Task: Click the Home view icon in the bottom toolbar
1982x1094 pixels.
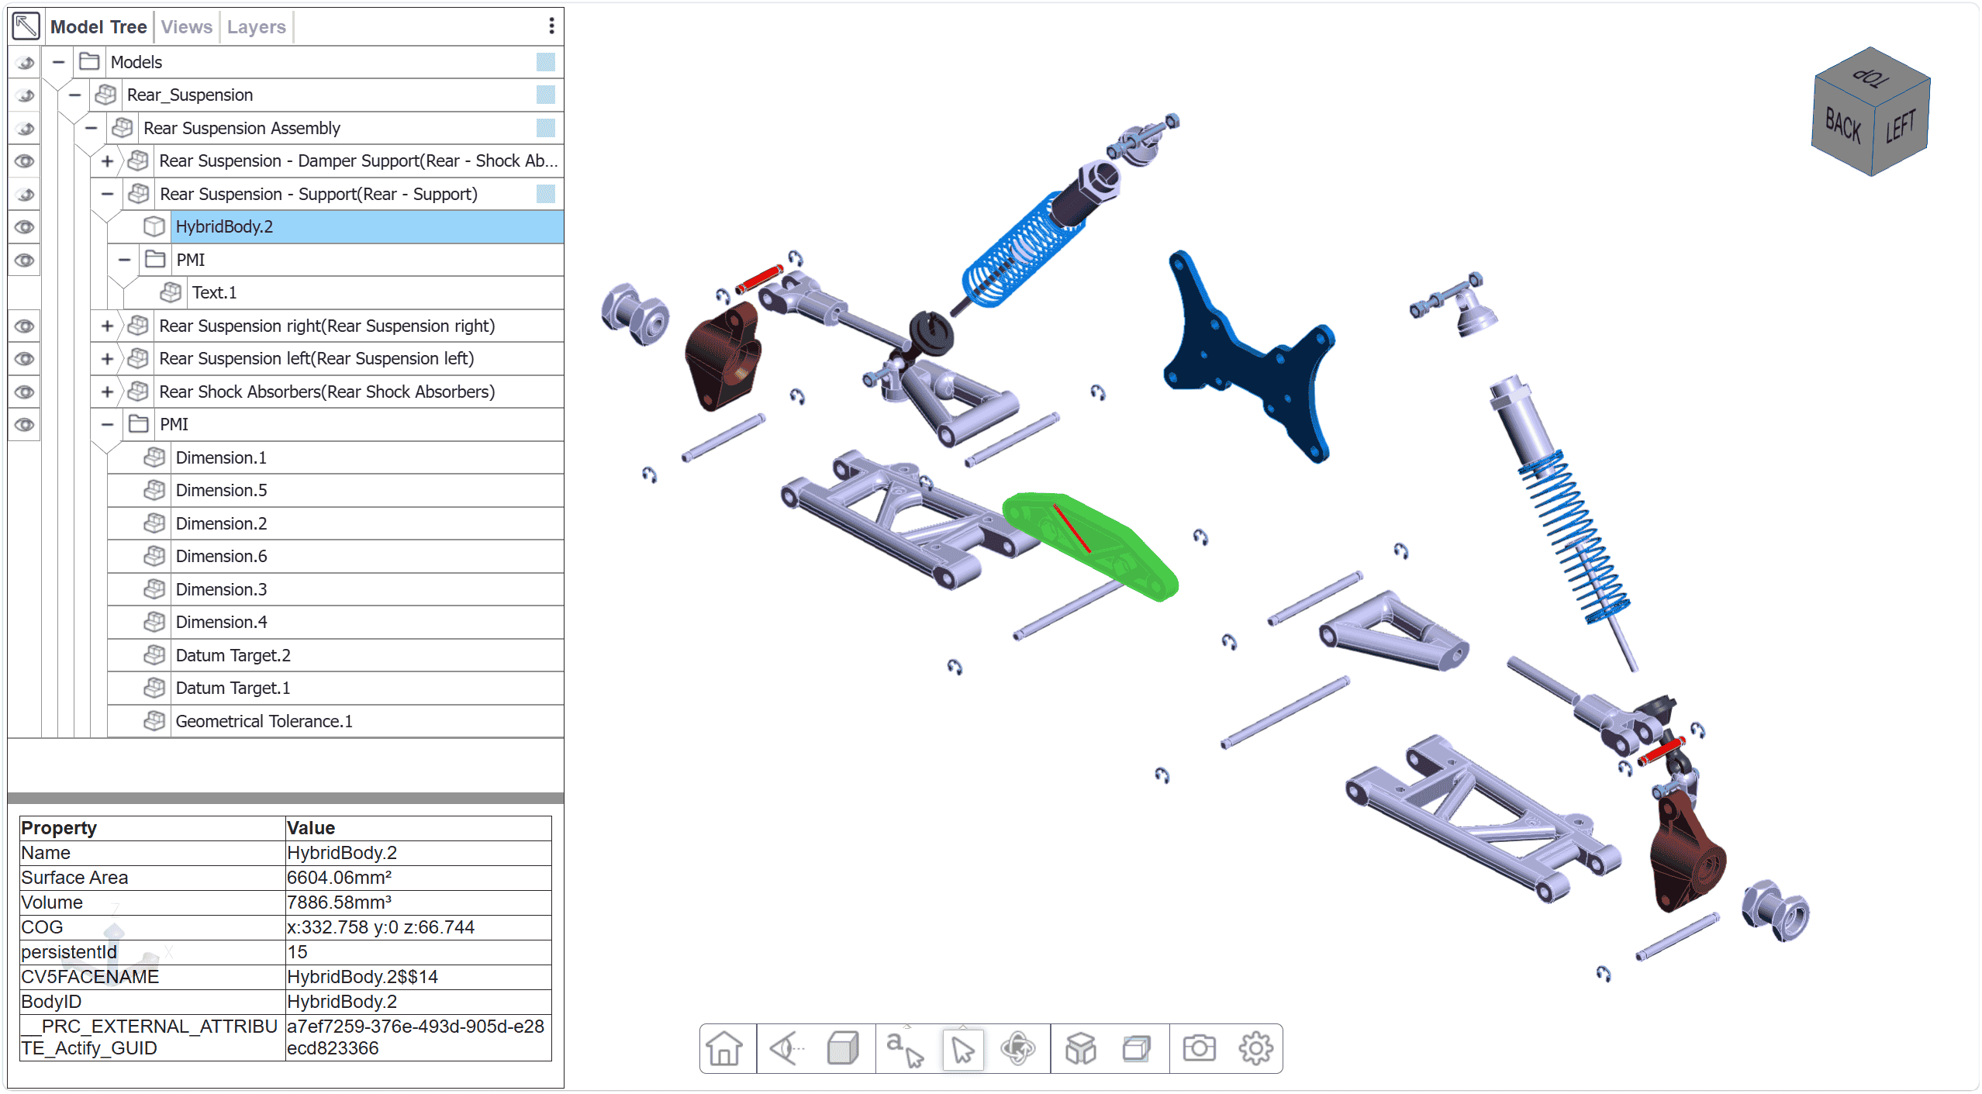Action: (x=725, y=1049)
